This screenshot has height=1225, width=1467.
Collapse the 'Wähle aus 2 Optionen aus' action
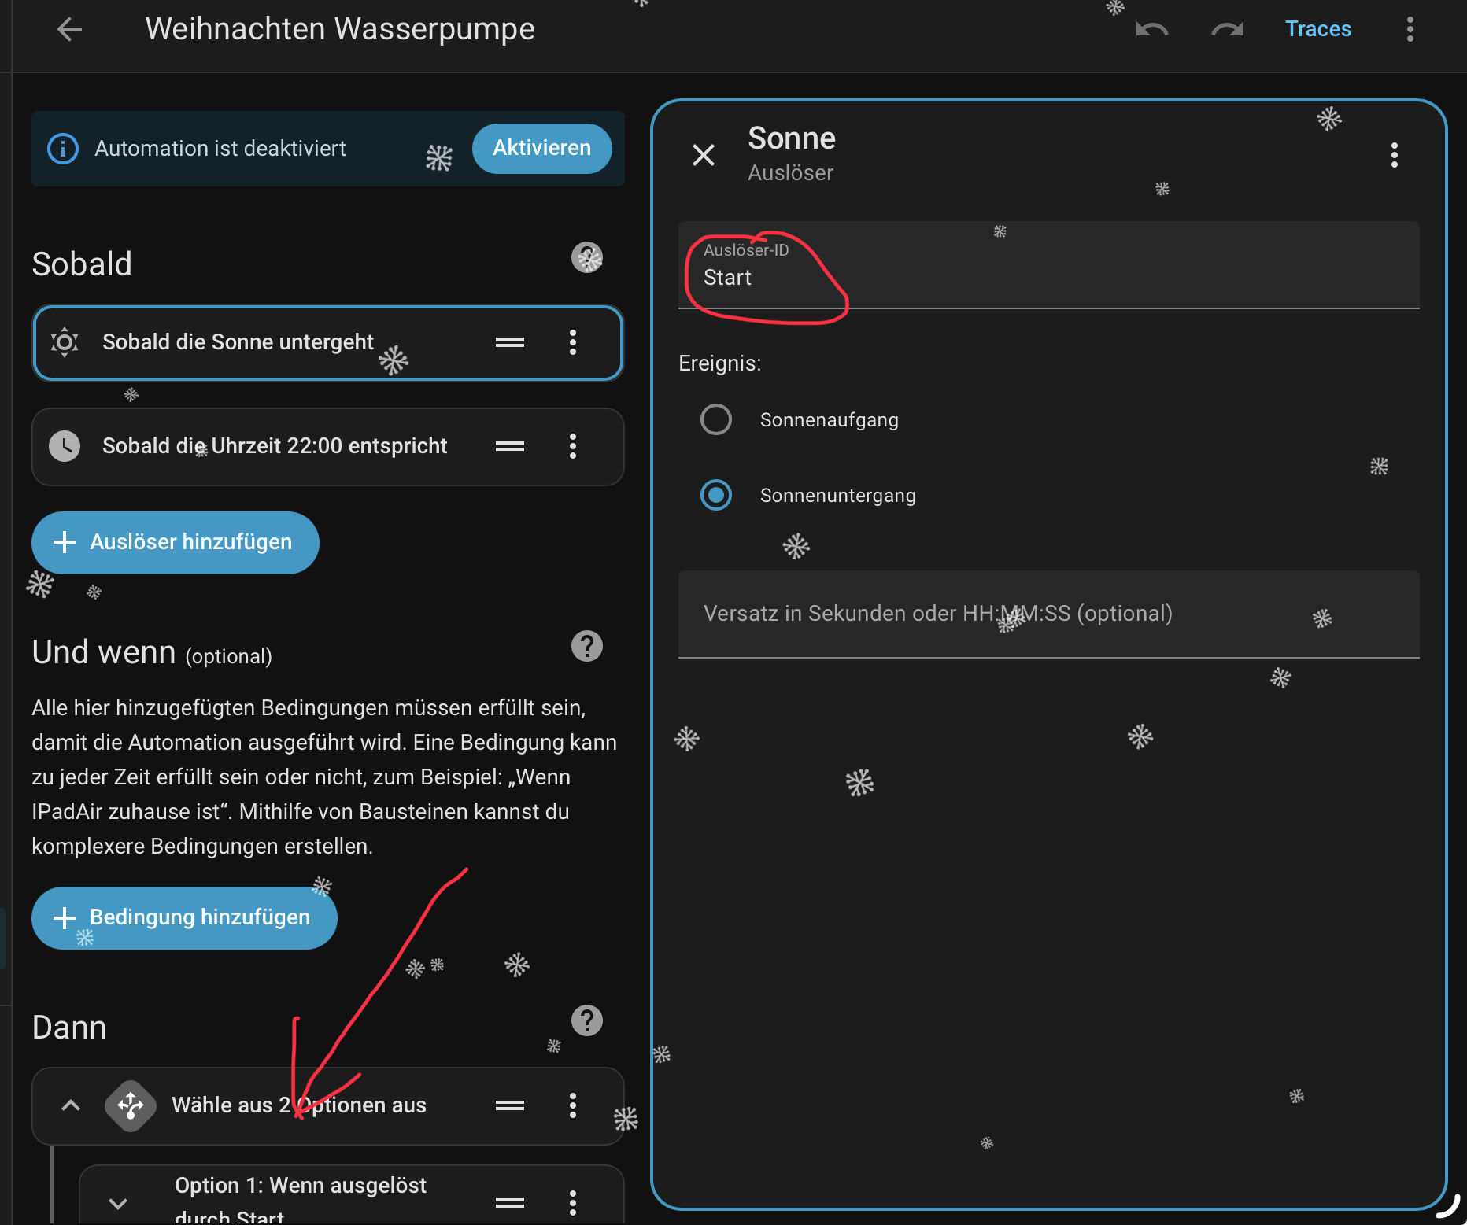pyautogui.click(x=71, y=1105)
